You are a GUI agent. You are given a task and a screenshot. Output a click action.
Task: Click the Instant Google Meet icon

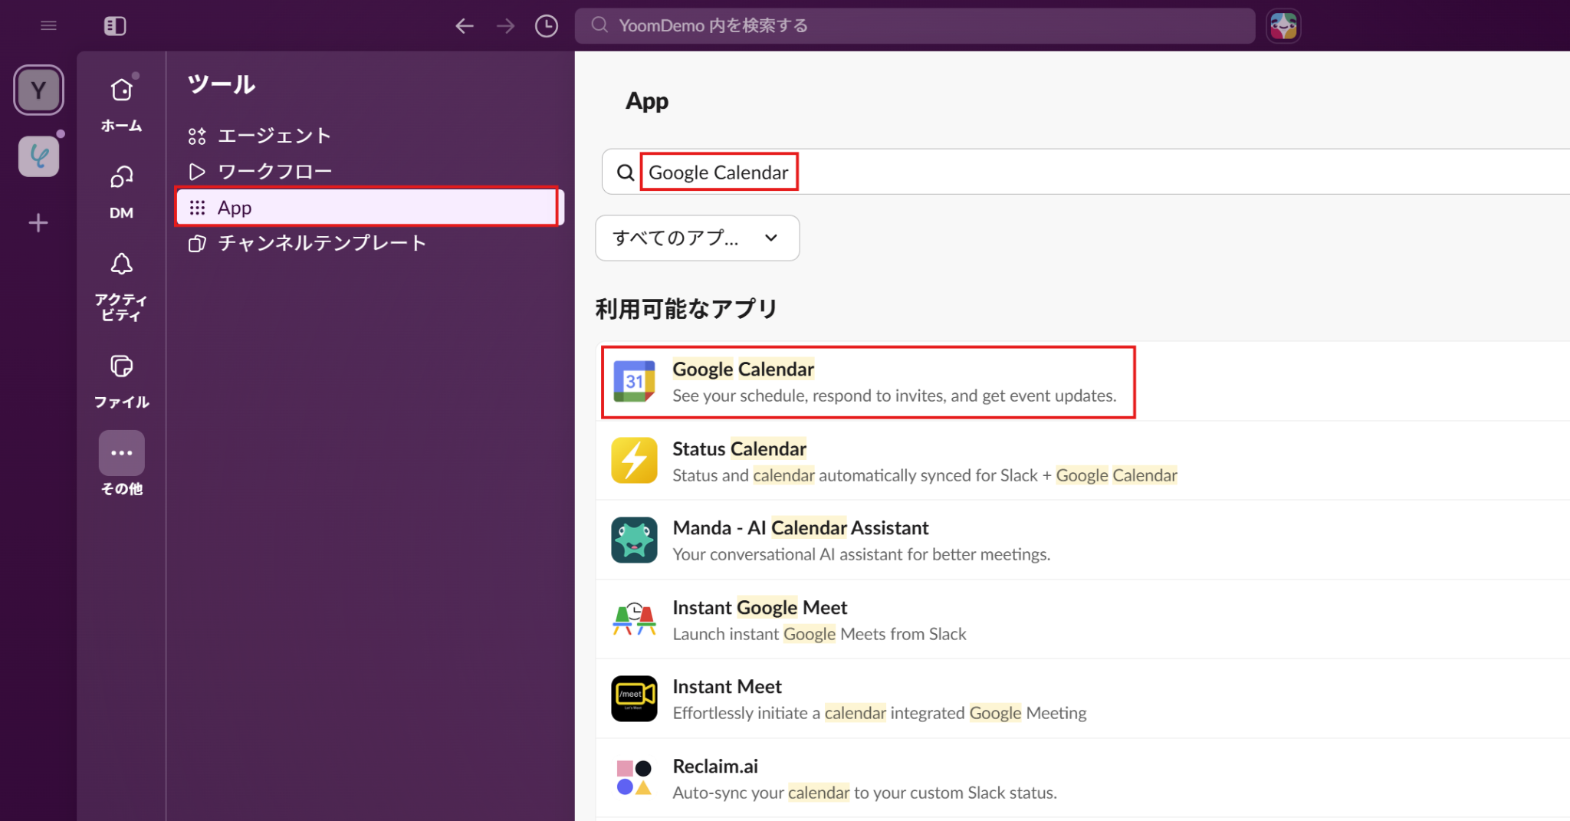pos(634,619)
